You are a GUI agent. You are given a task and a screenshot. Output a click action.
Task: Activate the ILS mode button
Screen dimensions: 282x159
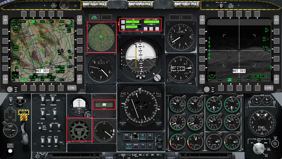click(150, 146)
